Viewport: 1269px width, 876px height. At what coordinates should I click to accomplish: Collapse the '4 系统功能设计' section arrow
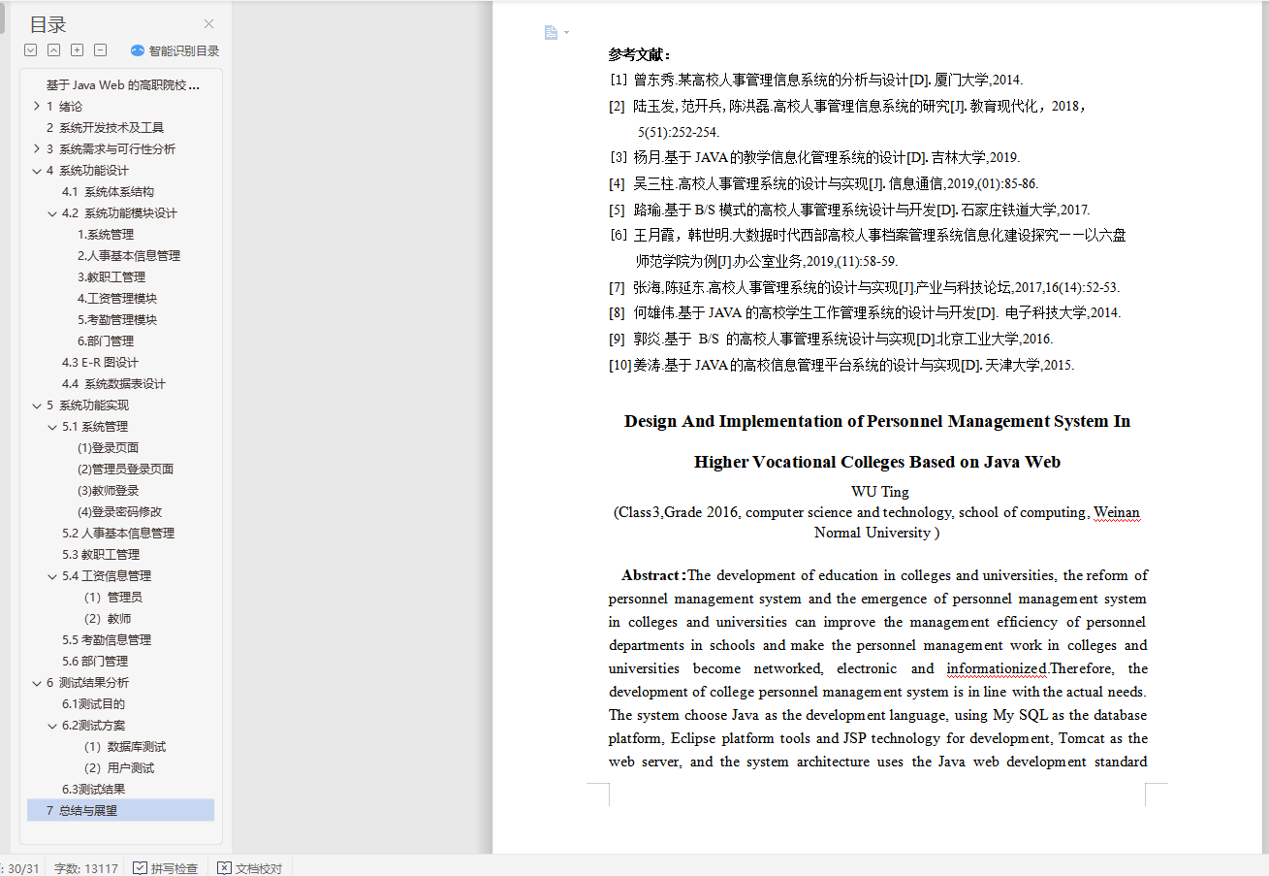click(x=36, y=171)
